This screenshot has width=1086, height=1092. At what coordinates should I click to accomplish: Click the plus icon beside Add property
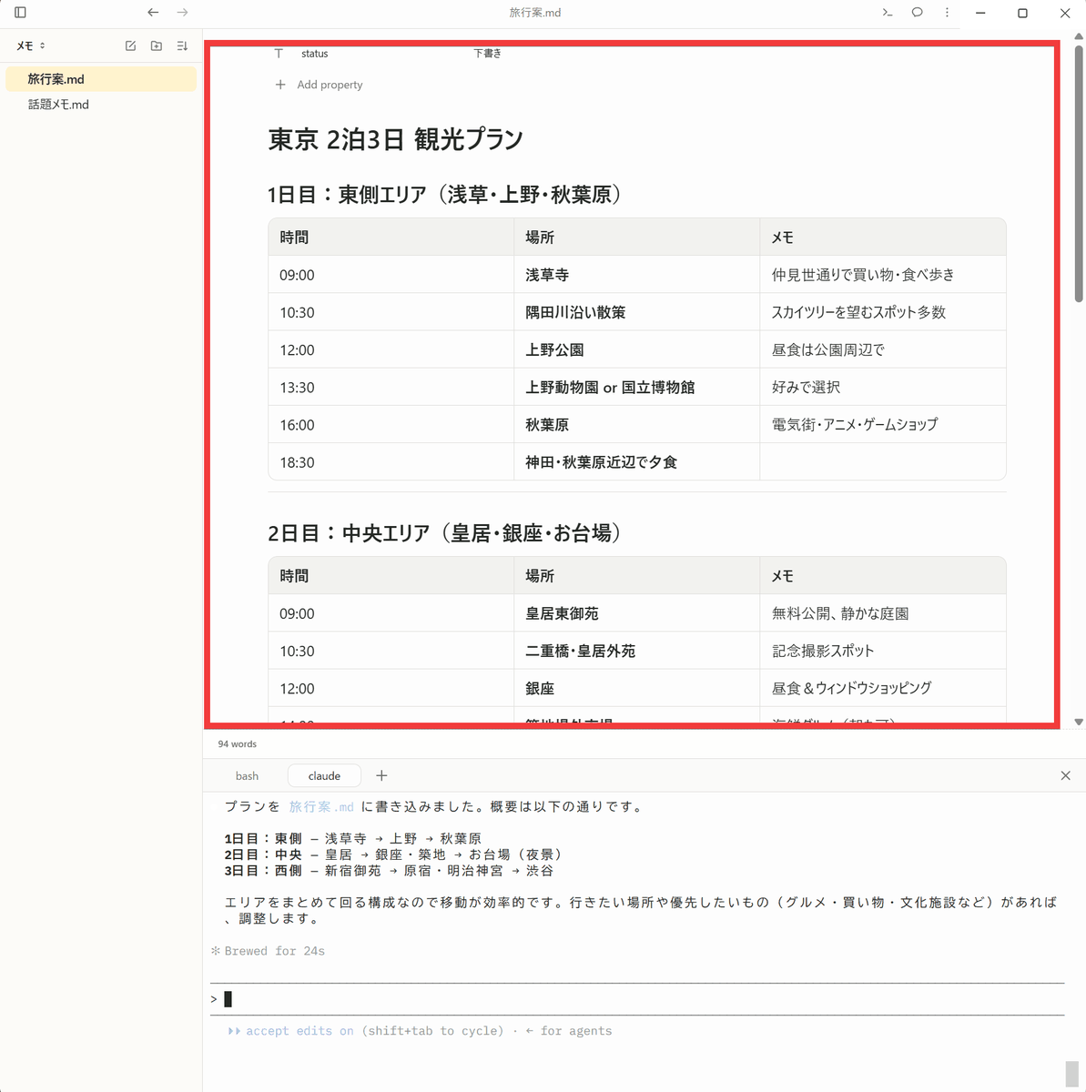(280, 85)
